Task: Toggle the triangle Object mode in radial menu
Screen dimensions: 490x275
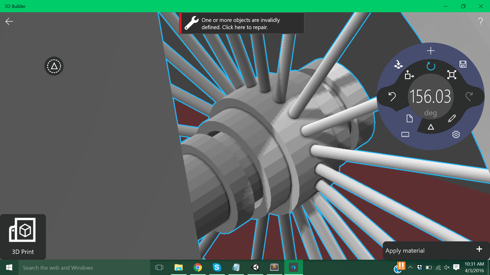Action: tap(431, 127)
